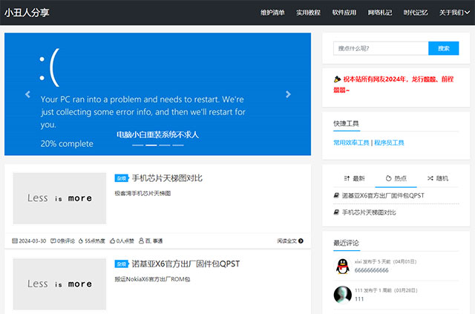
Task: Click the 电脑小白重装系统不求人 slide caption
Action: tap(157, 135)
